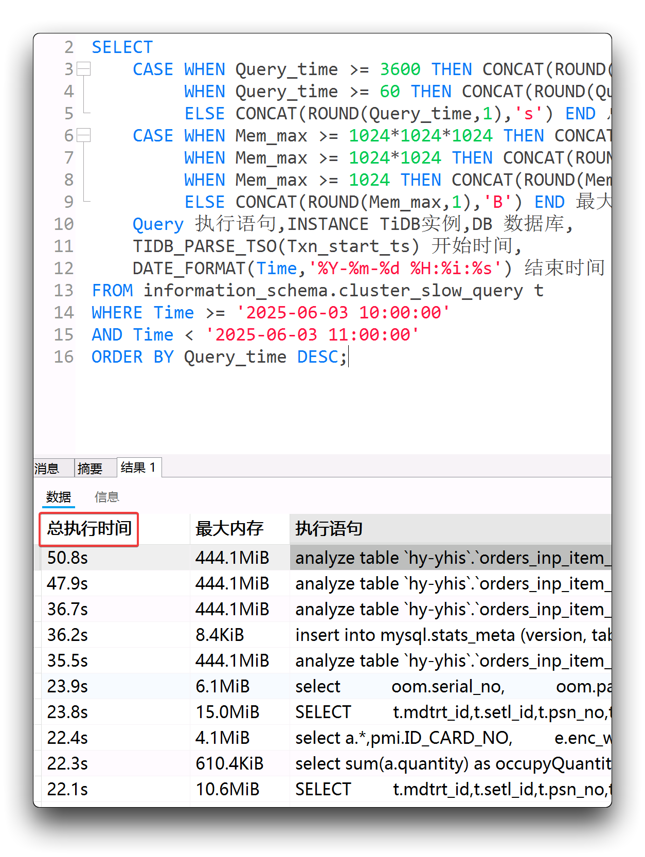Select the 8.4KiB memory cell
The width and height of the screenshot is (645, 857).
220,635
